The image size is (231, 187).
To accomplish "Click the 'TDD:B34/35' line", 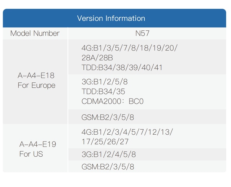I will tap(104, 92).
